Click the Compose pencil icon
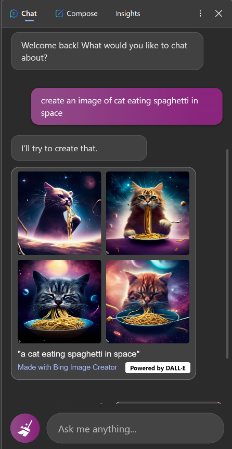Viewport: 232px width, 449px height. pyautogui.click(x=59, y=14)
